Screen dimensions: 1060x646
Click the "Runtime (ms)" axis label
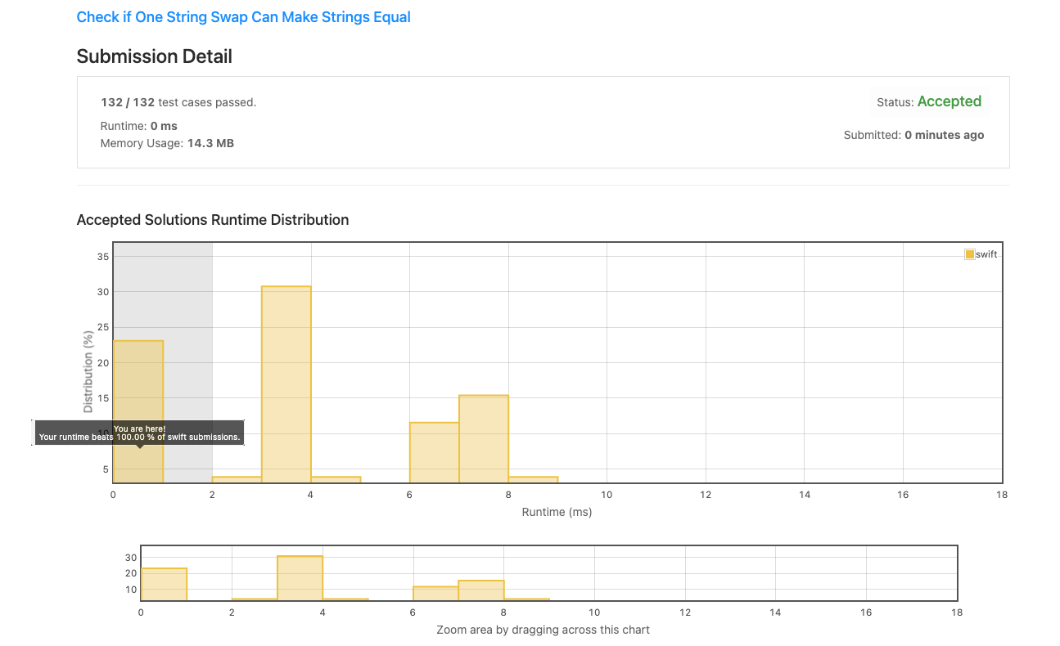[x=557, y=512]
